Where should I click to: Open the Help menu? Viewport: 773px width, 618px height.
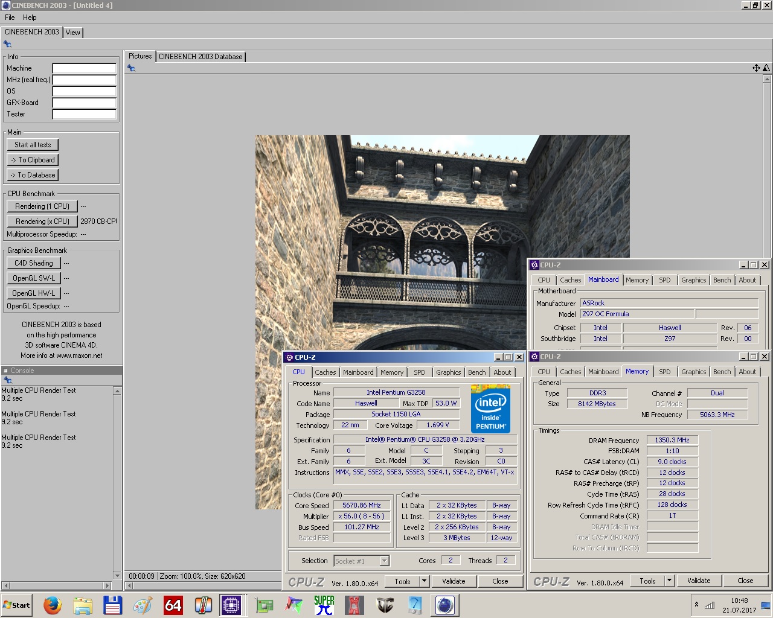click(x=30, y=18)
